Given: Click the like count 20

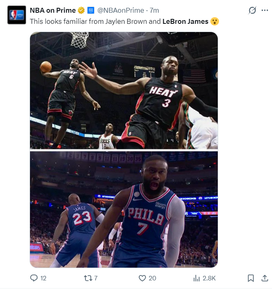Looking at the screenshot, I should pos(152,278).
